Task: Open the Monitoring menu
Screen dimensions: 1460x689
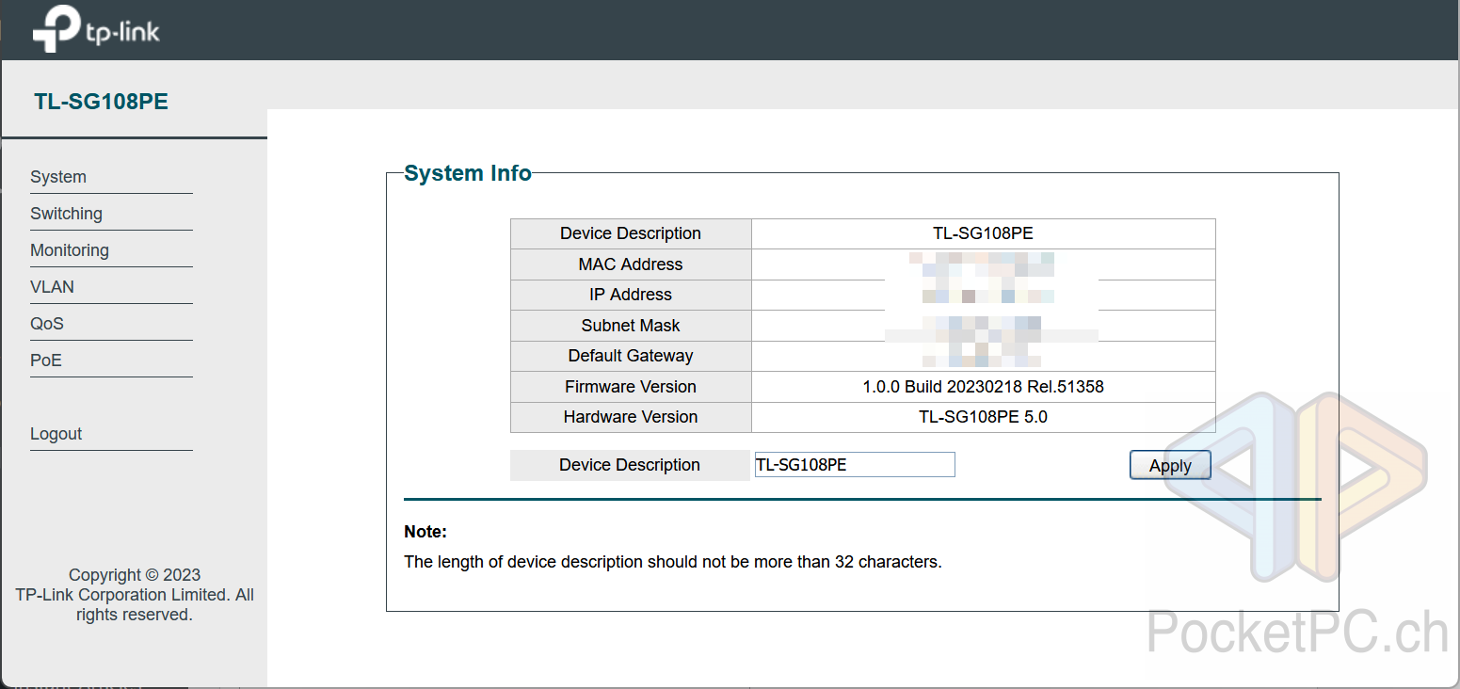Action: 70,250
